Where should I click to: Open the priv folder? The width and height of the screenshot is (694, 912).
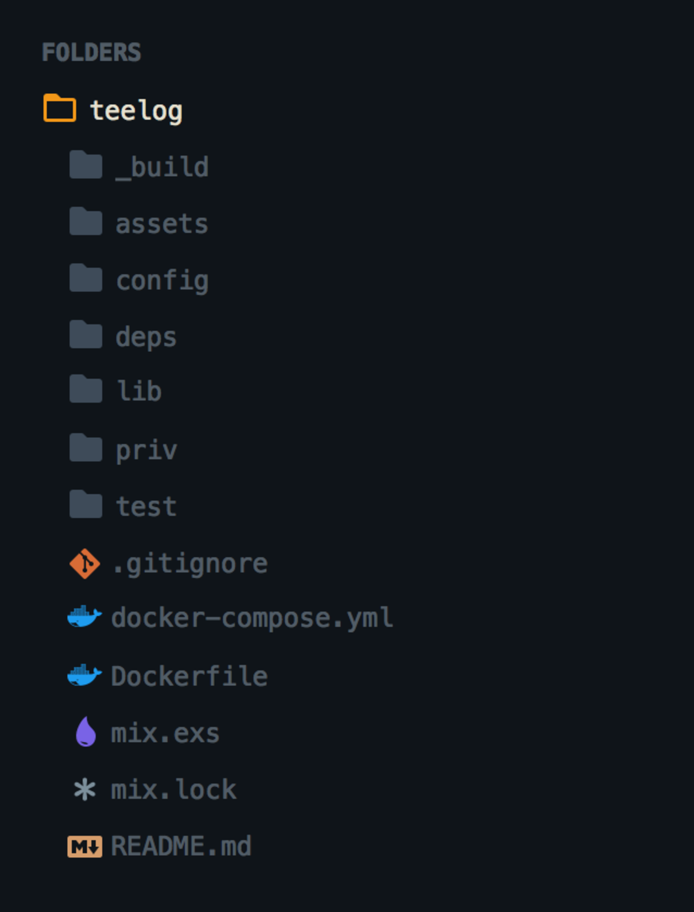pyautogui.click(x=146, y=449)
